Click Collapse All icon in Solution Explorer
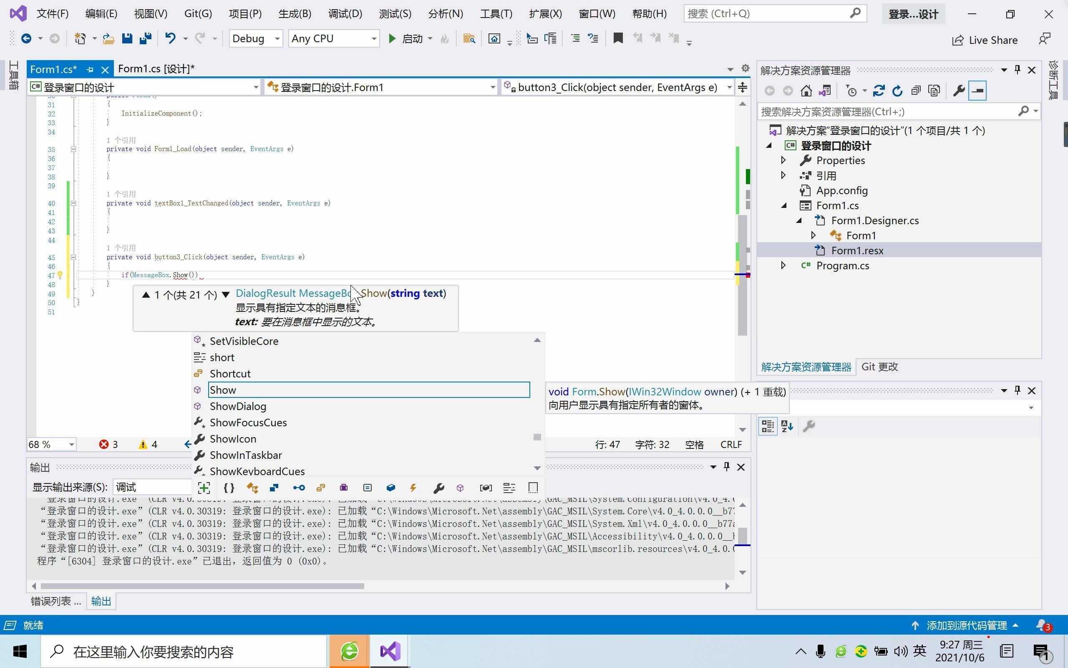 916,91
